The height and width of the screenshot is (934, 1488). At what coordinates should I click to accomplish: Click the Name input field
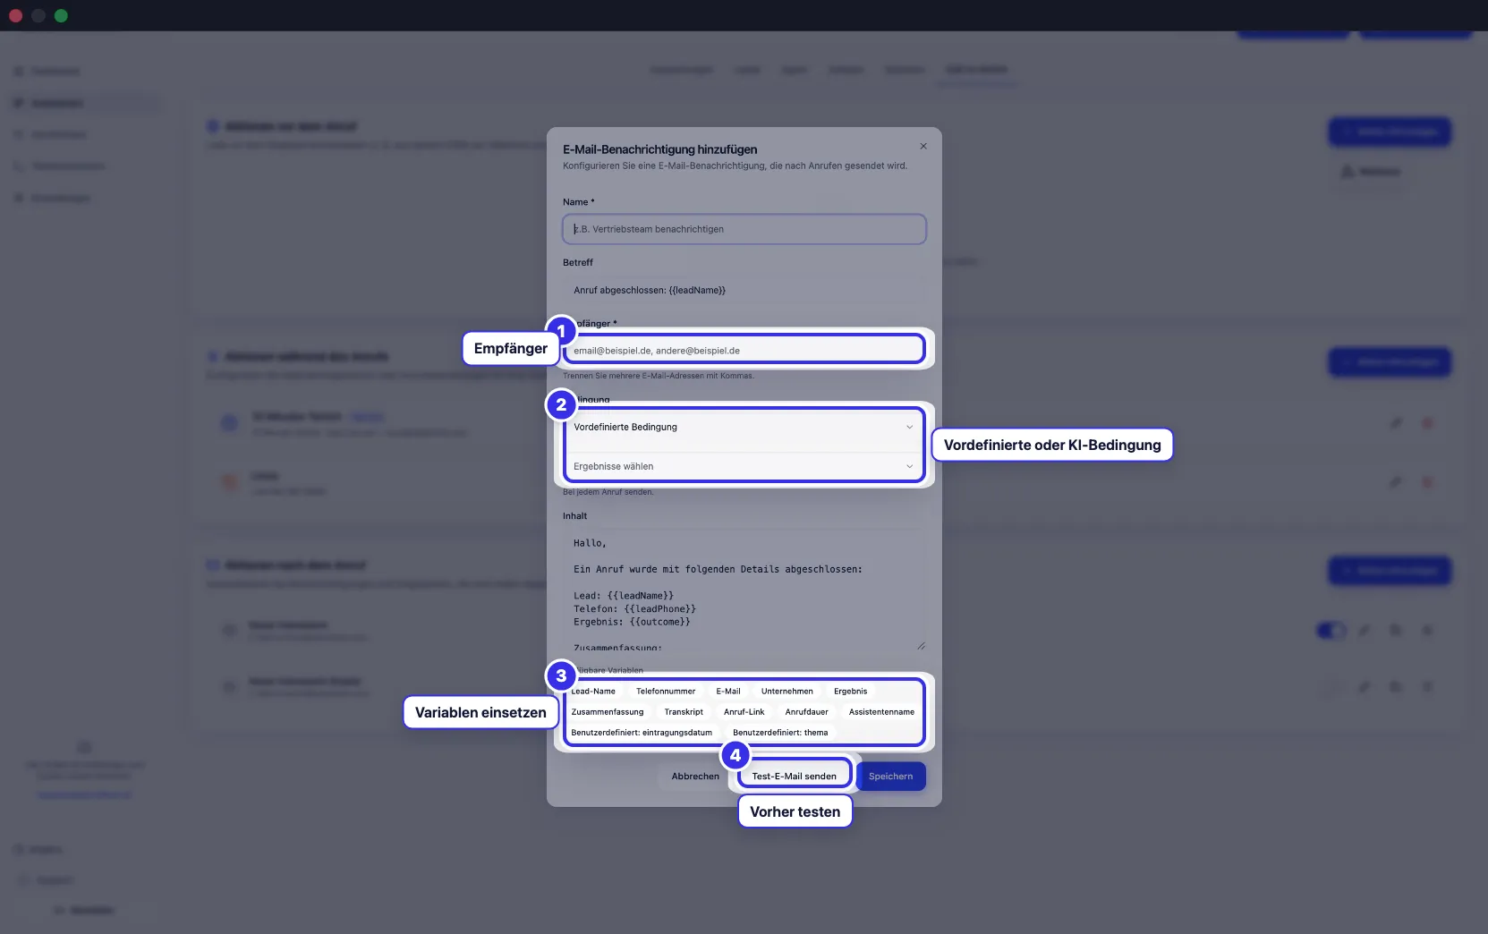(x=744, y=229)
